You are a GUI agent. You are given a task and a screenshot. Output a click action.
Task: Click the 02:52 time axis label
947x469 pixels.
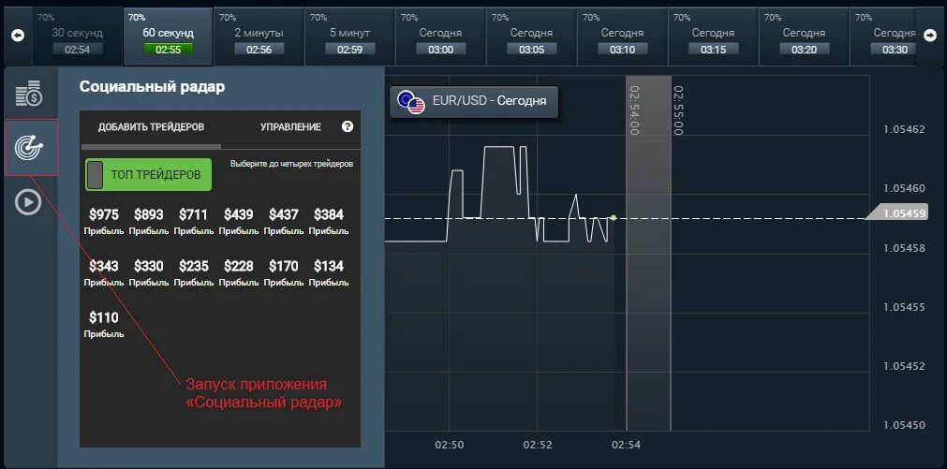click(x=538, y=445)
